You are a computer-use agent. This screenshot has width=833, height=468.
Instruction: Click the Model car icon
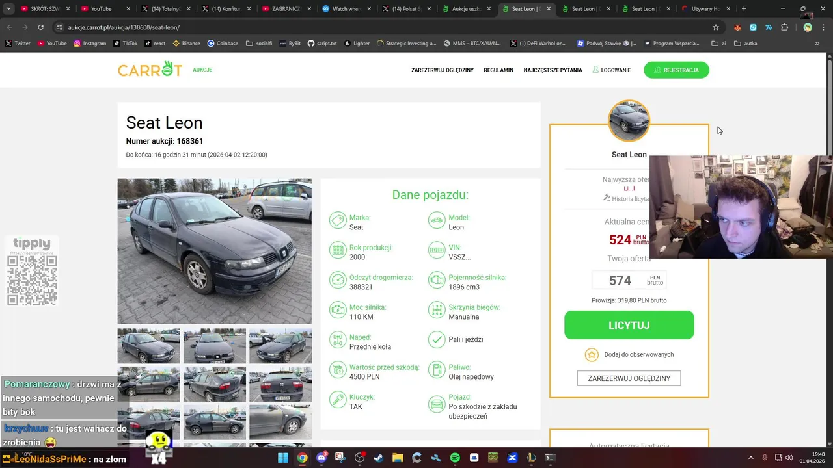[x=437, y=220]
